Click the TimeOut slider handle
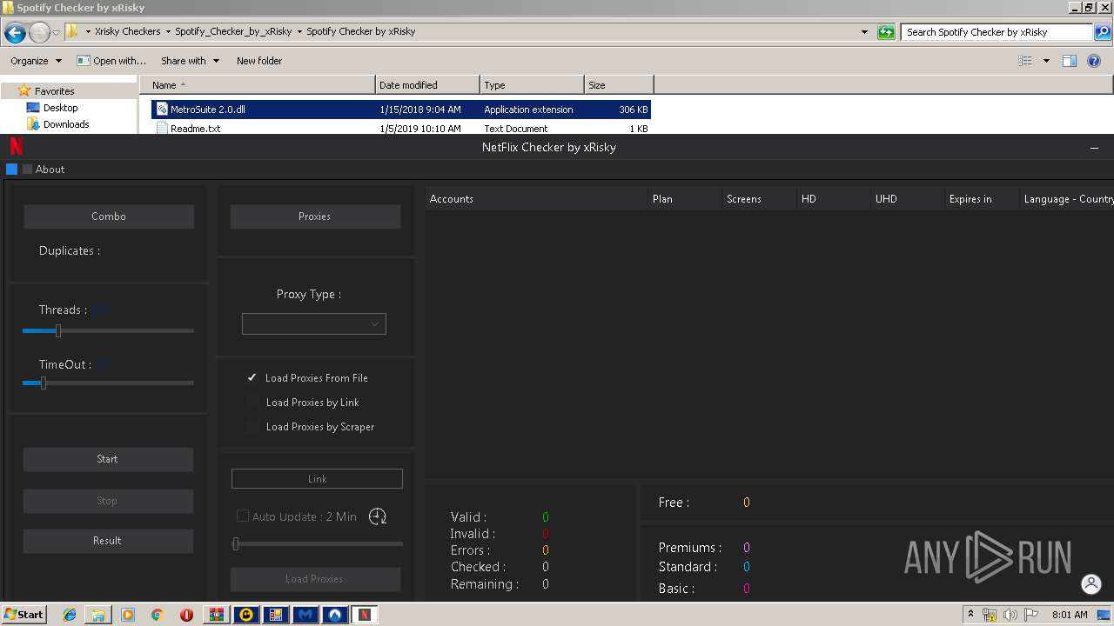 [43, 383]
